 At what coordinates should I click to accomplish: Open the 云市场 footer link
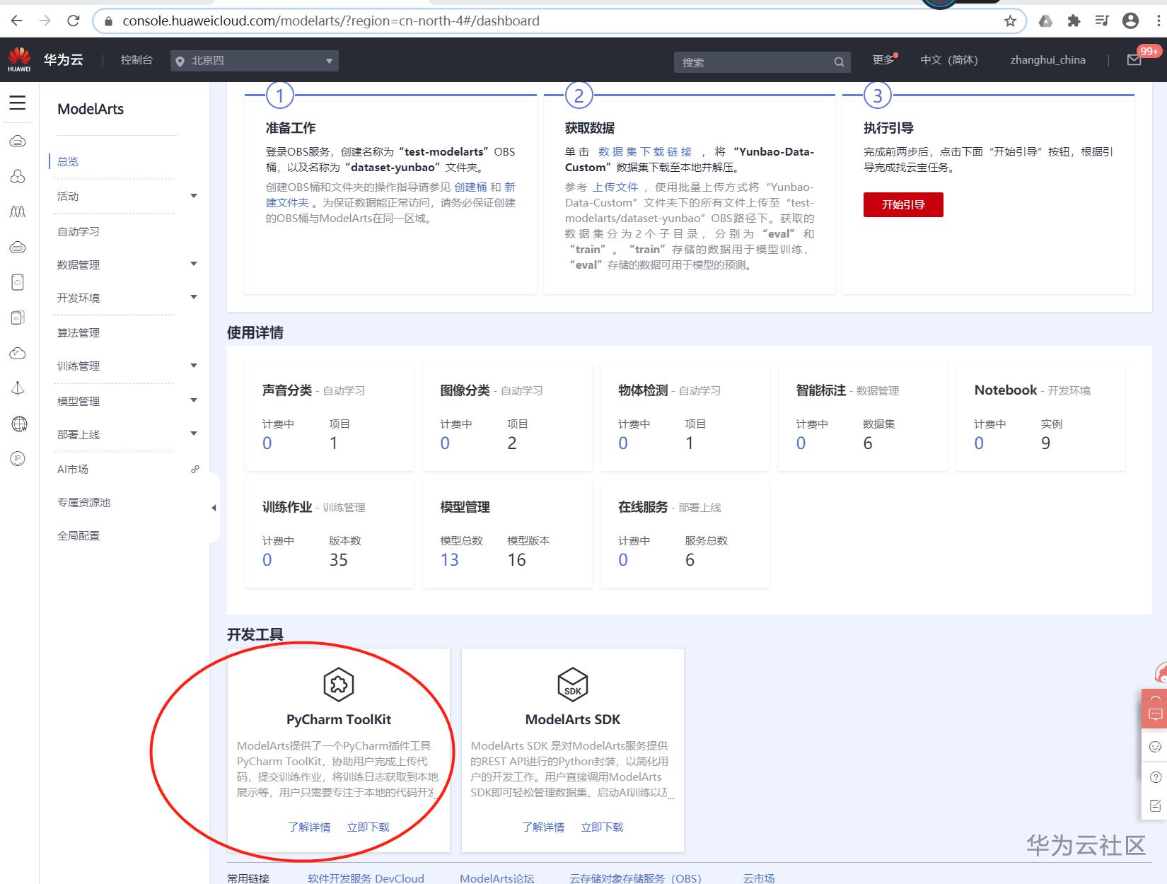coord(759,878)
